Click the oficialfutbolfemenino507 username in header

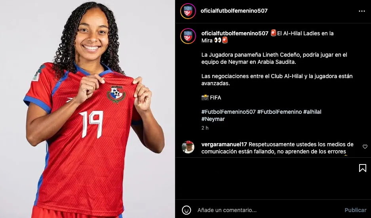pos(234,11)
